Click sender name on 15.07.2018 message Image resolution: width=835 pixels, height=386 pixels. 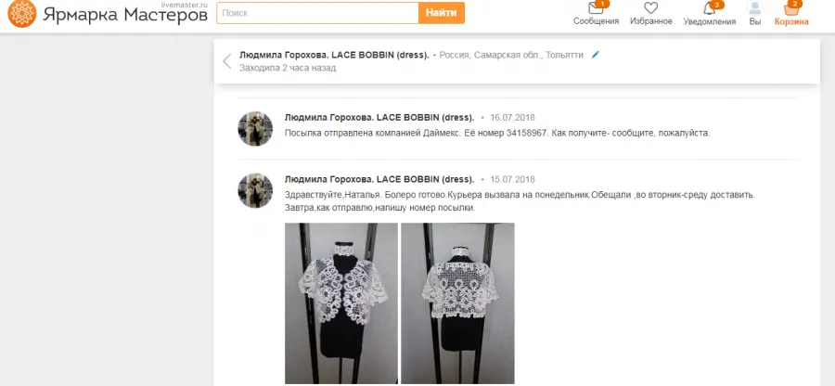(x=379, y=179)
